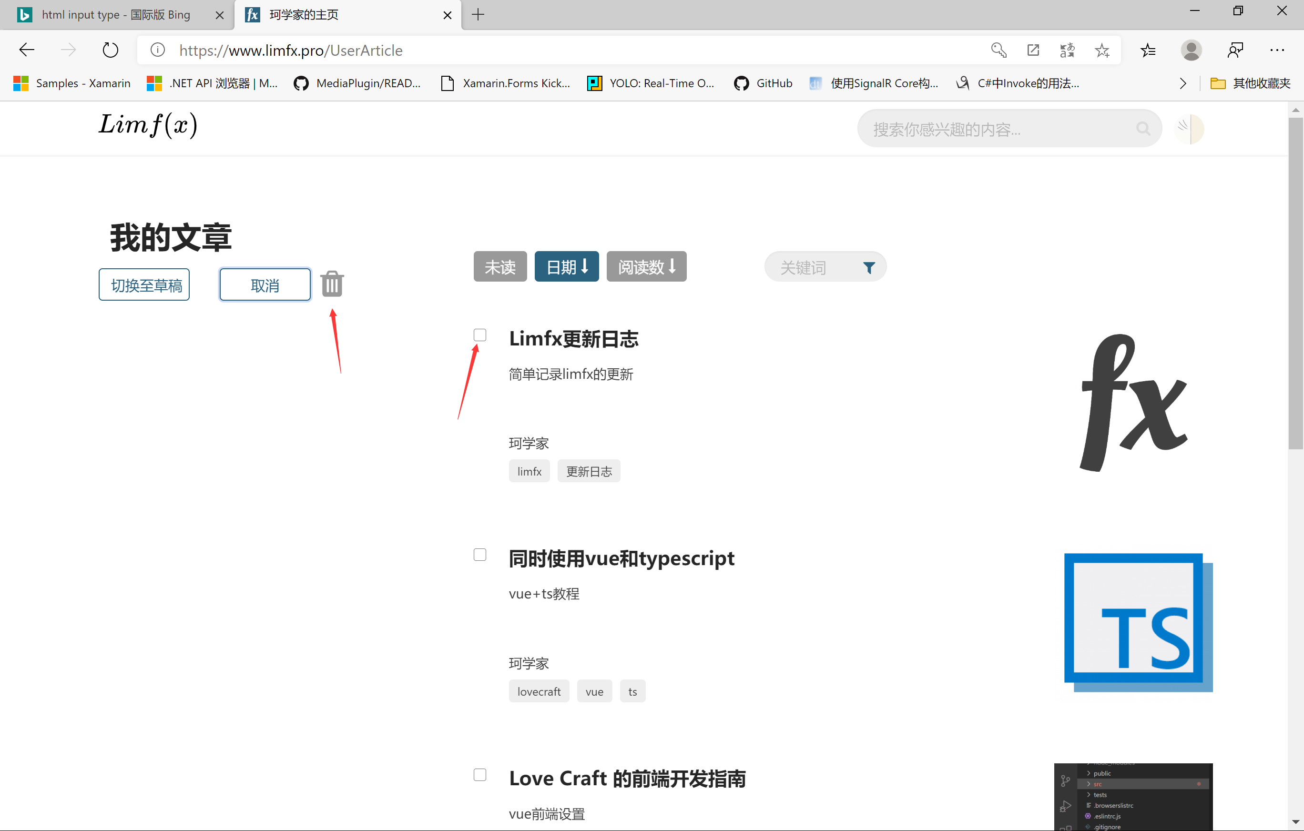The image size is (1304, 831).
Task: Click the trash delete icon
Action: click(x=332, y=284)
